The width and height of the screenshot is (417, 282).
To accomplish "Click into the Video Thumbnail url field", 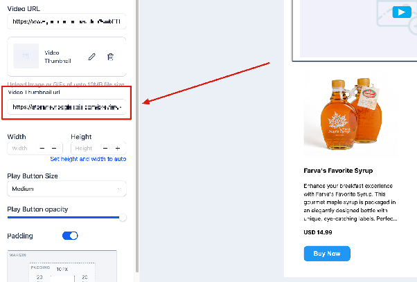I will pos(66,107).
